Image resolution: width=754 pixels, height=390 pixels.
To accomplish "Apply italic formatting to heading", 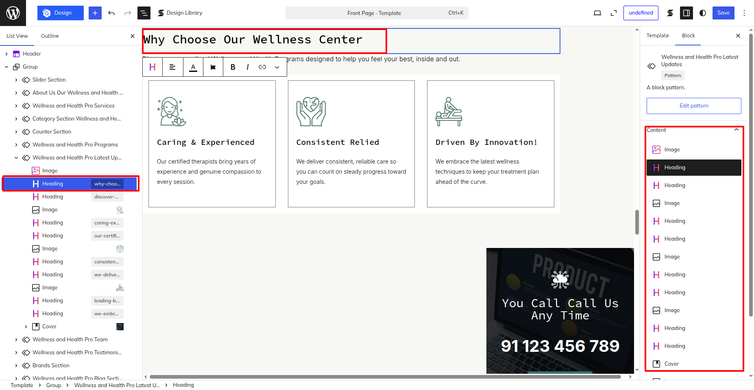I will point(247,67).
